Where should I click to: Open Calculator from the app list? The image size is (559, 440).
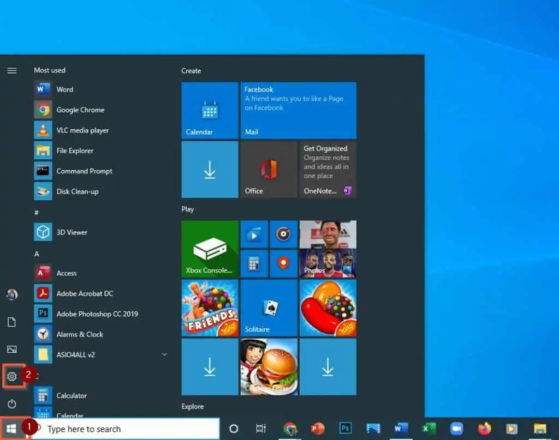pyautogui.click(x=101, y=395)
